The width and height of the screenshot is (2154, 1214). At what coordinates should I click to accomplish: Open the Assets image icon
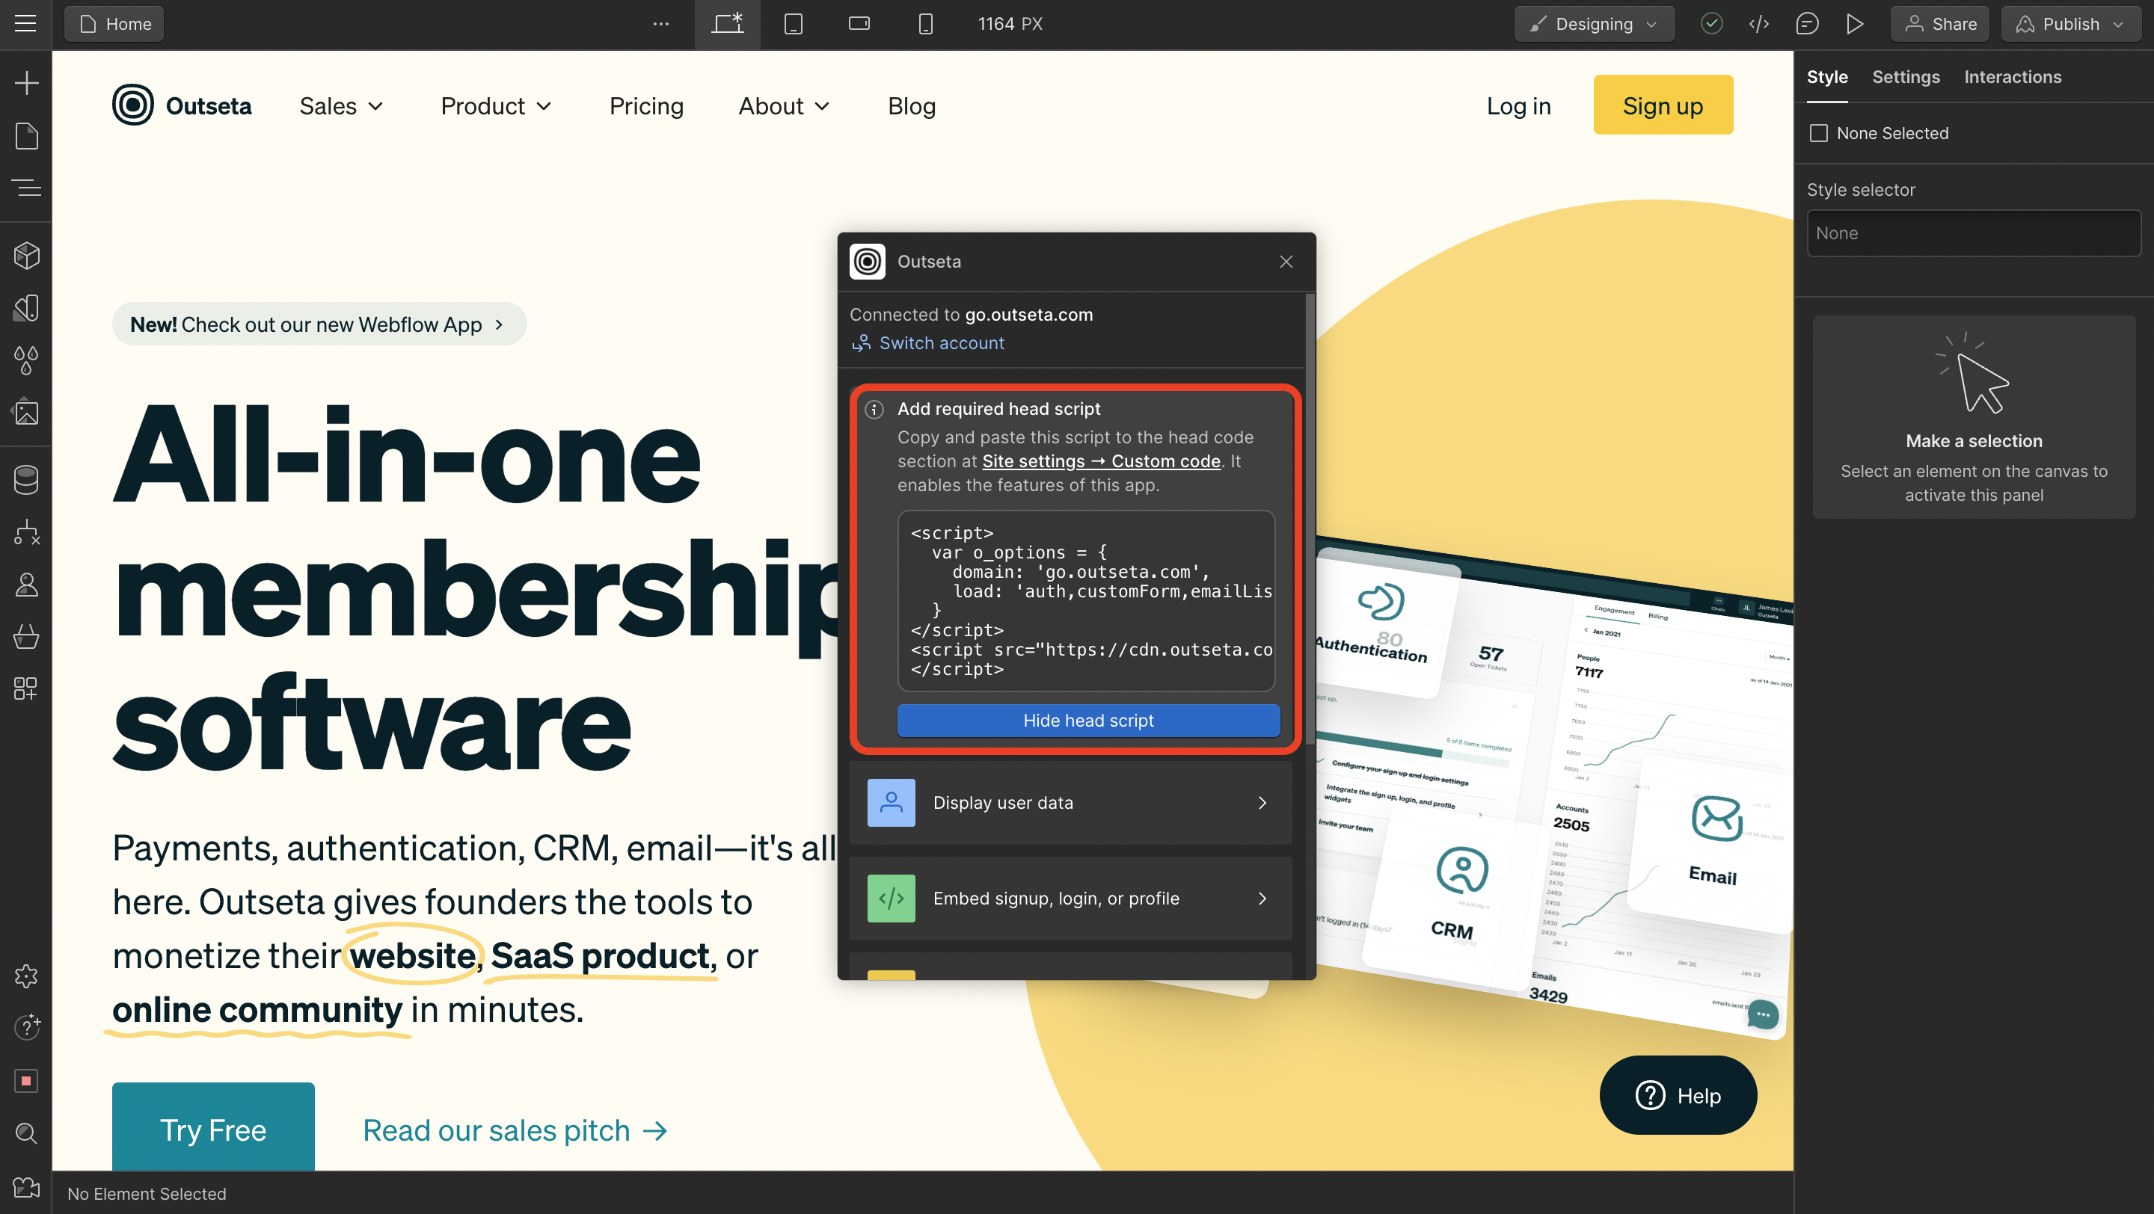coord(26,412)
